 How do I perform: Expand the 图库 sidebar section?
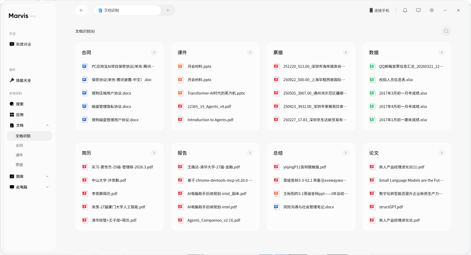point(47,176)
